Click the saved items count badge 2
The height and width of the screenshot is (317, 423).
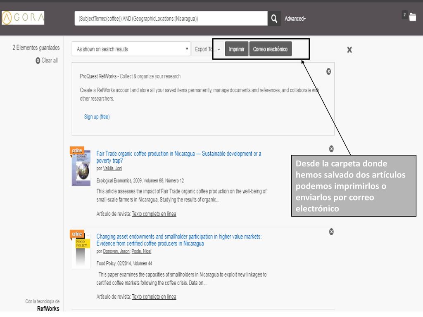pyautogui.click(x=404, y=15)
